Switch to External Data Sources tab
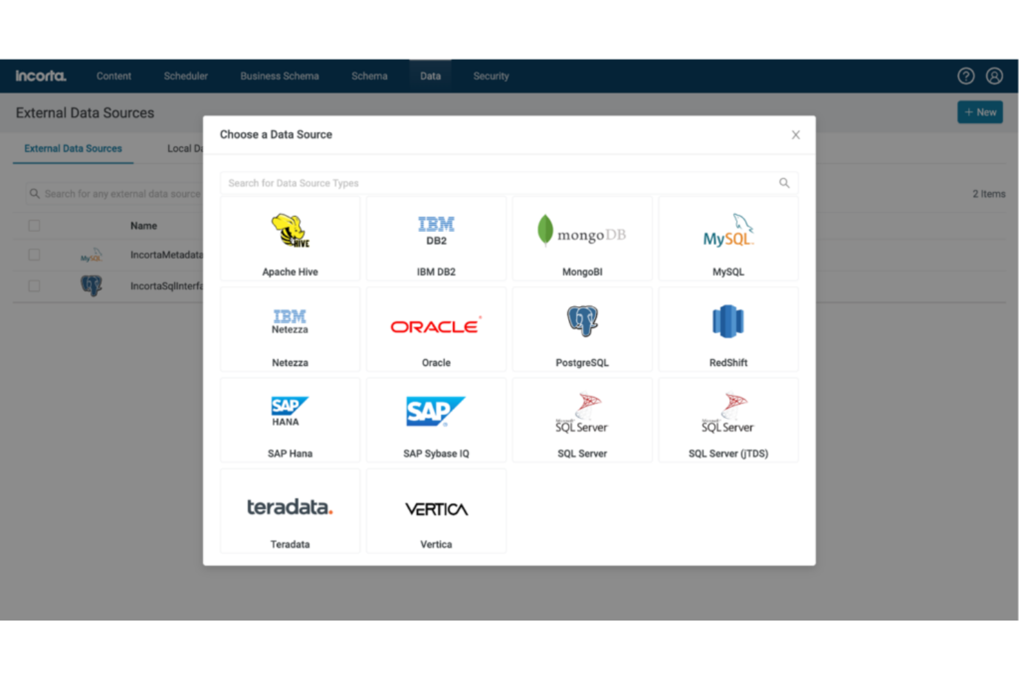This screenshot has width=1019, height=679. [x=73, y=149]
